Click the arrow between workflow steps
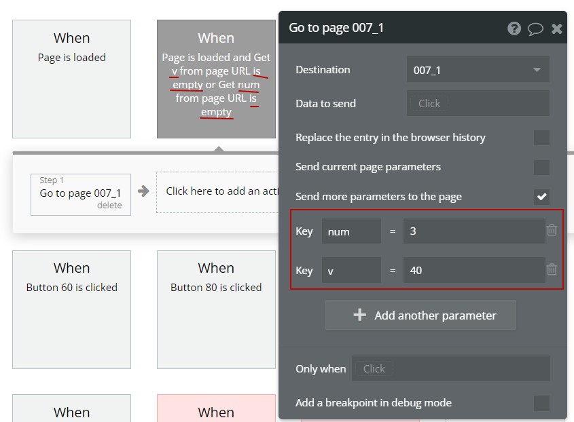Viewport: 574px width, 422px height. click(143, 191)
